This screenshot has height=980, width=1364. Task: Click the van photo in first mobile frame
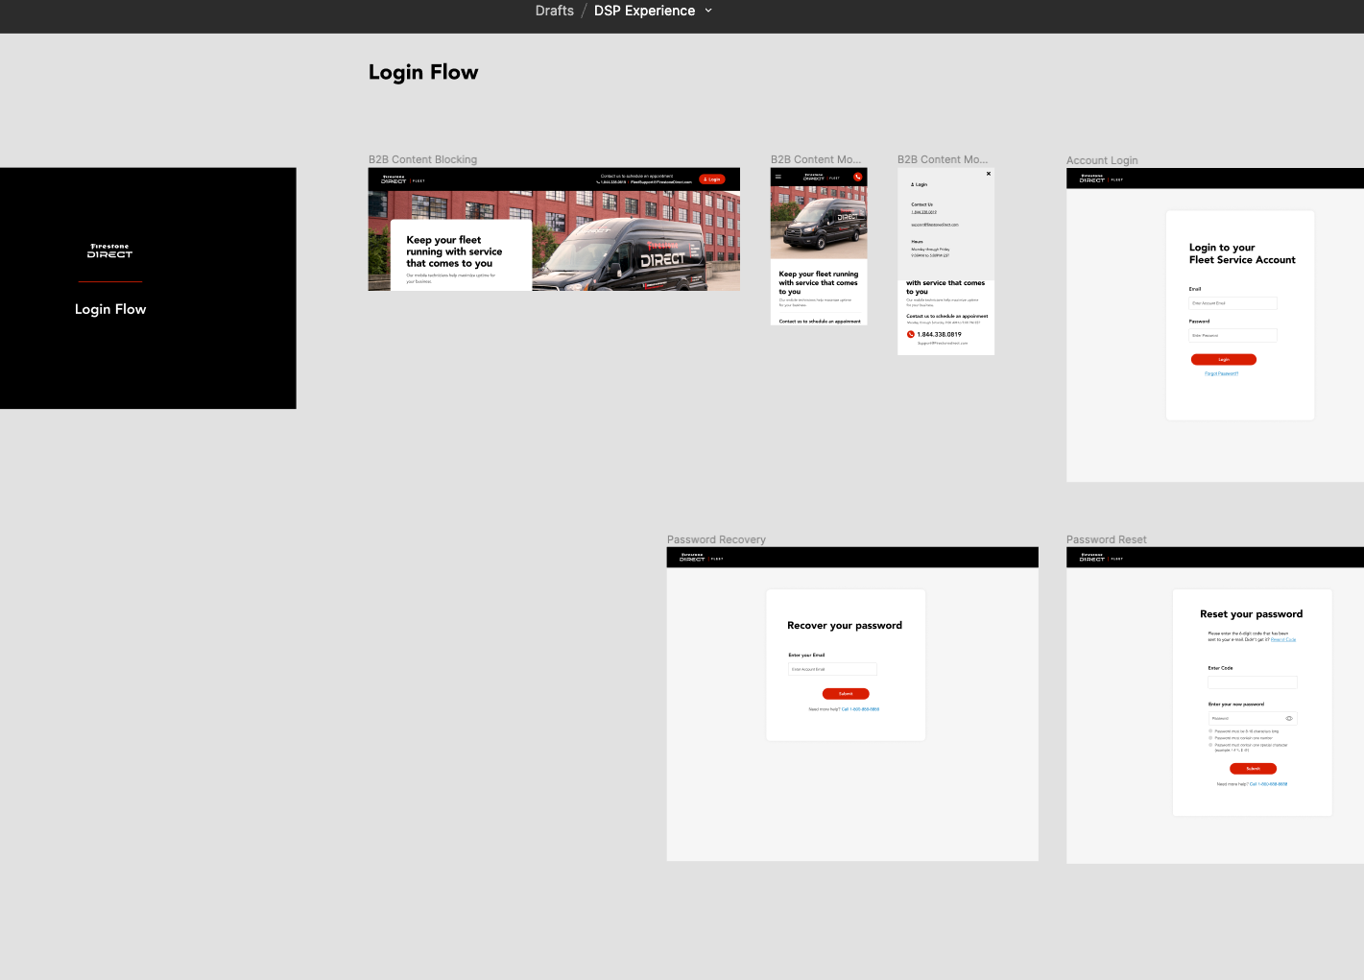(x=819, y=223)
